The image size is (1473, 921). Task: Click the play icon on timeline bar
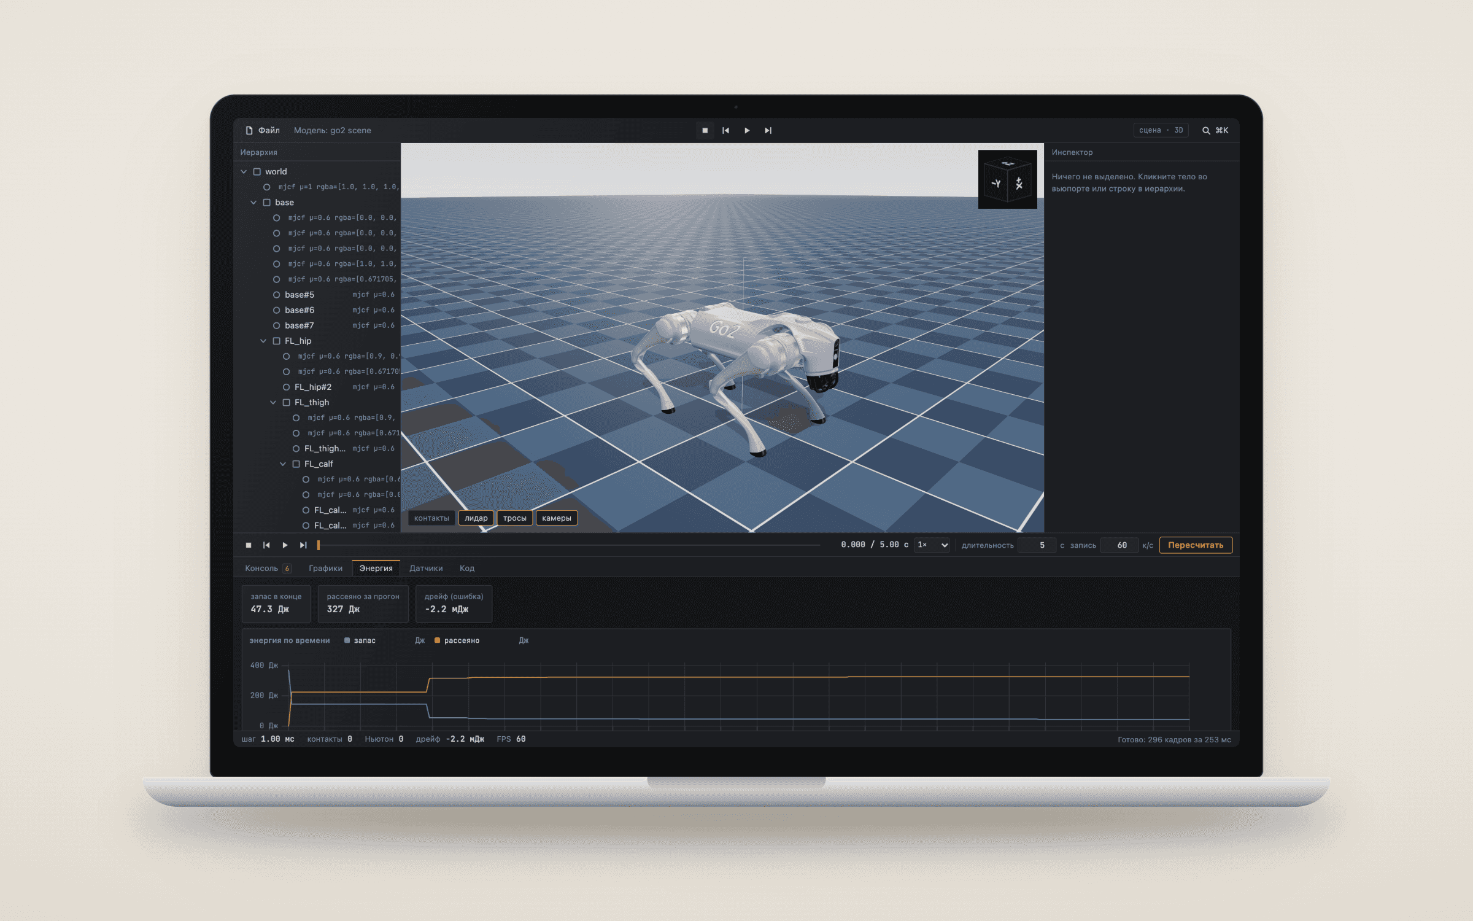[x=285, y=545]
